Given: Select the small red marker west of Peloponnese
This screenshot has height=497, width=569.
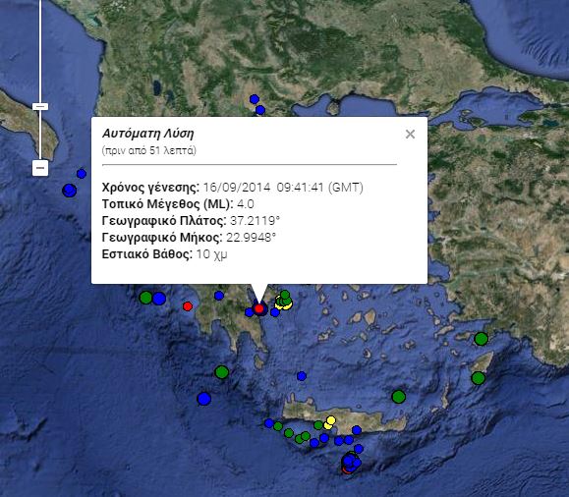Looking at the screenshot, I should coord(188,306).
